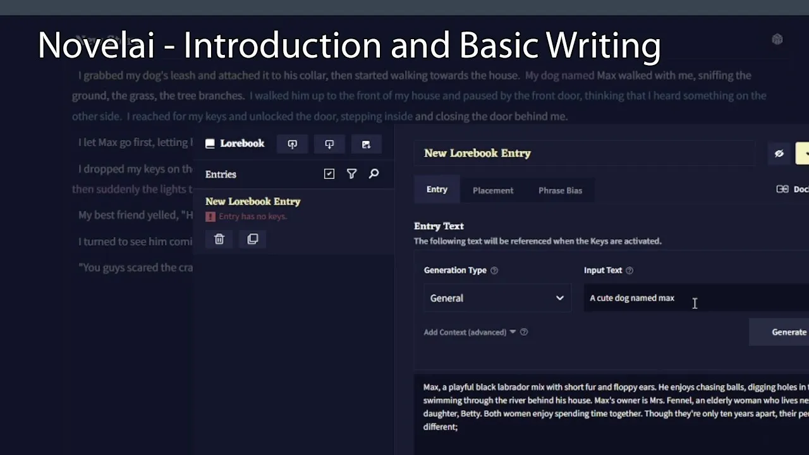
Task: Click the Generation Type help question icon
Action: click(494, 270)
